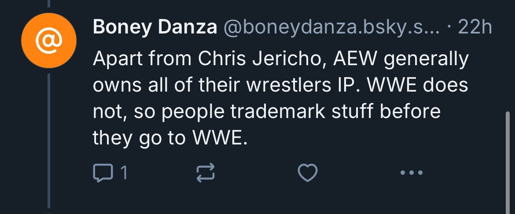515x214 pixels.
Task: Open the post via the 22h timestamp
Action: pyautogui.click(x=475, y=28)
